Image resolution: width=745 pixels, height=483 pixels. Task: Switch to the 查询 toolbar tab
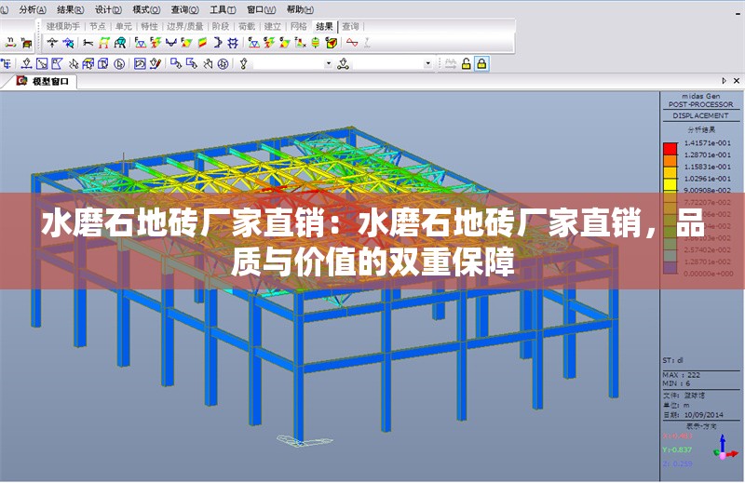click(x=351, y=27)
